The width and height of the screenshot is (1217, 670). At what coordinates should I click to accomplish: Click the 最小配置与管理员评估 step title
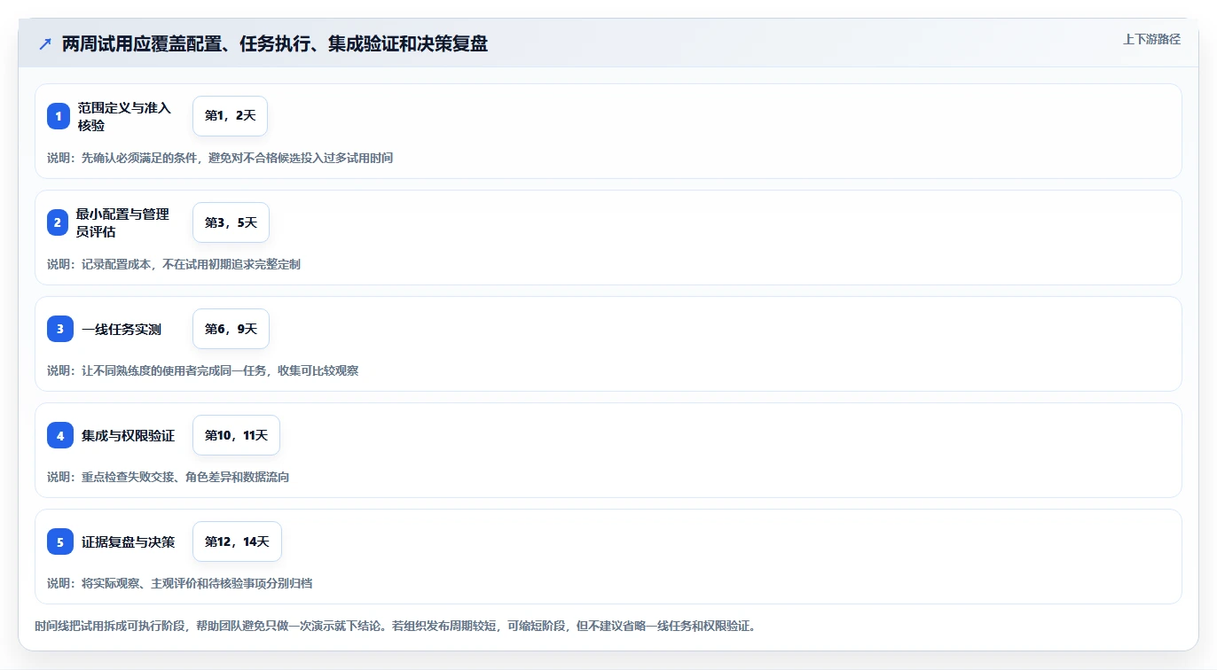122,222
